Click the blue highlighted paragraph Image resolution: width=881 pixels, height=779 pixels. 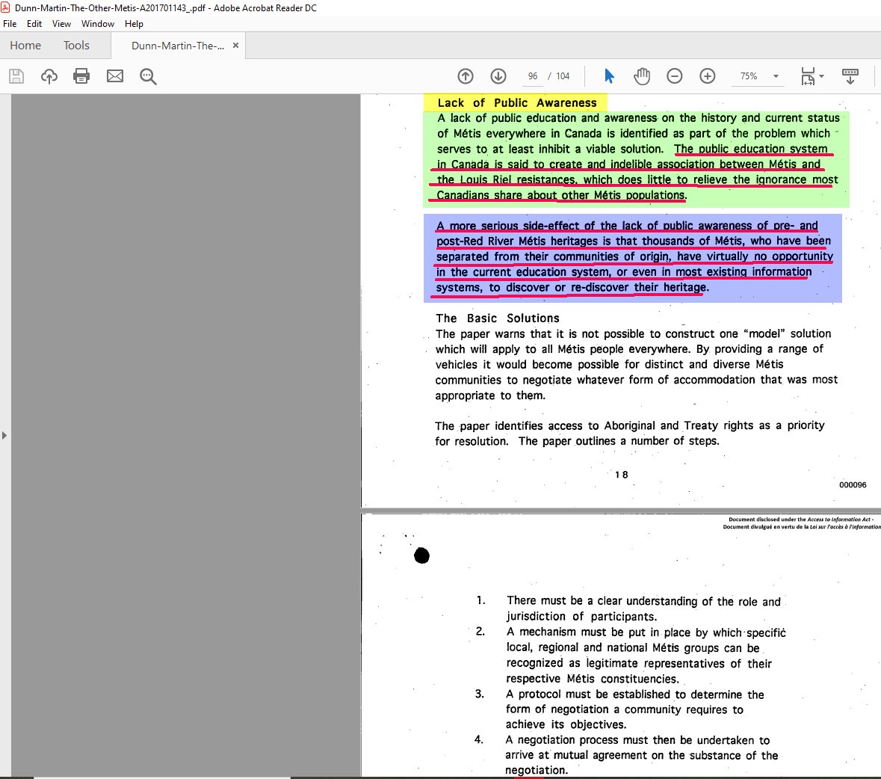(633, 257)
